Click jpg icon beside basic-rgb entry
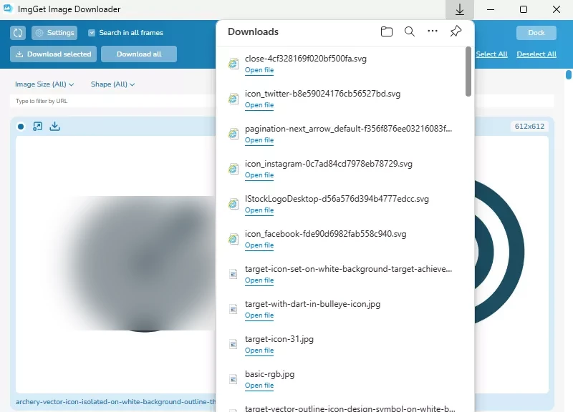This screenshot has height=412, width=573. [x=233, y=379]
